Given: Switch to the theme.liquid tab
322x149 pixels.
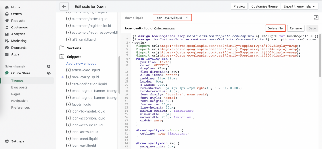Looking at the screenshot, I should click(x=134, y=18).
